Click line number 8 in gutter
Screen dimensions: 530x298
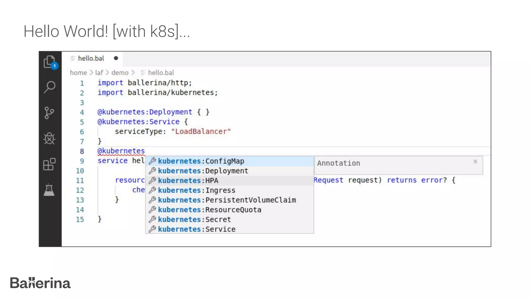tap(82, 151)
